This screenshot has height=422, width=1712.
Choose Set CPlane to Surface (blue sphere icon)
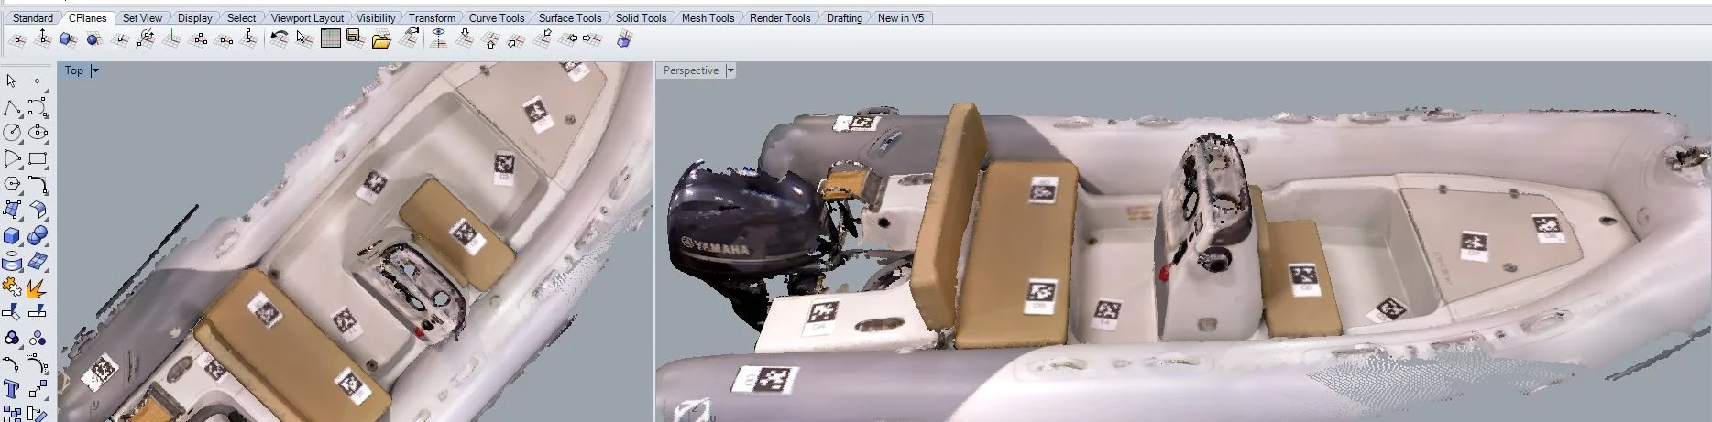[93, 38]
